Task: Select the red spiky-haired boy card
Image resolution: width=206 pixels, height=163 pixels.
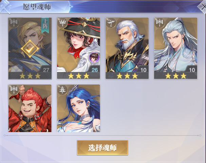Action: click(x=30, y=108)
